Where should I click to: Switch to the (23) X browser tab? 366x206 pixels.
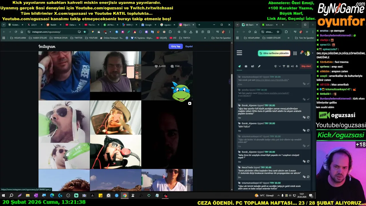(x=34, y=25)
